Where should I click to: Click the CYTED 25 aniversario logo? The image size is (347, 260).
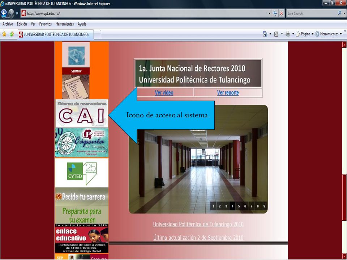tap(82, 173)
